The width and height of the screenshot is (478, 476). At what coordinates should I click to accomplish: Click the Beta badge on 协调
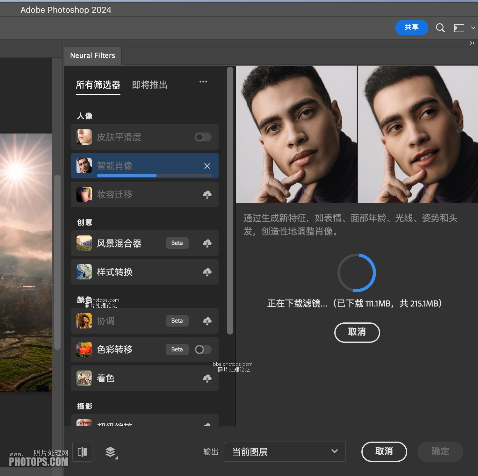pos(177,321)
